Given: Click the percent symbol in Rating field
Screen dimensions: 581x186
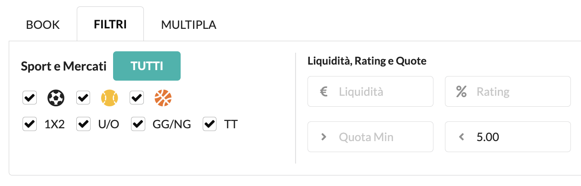Looking at the screenshot, I should (x=461, y=92).
